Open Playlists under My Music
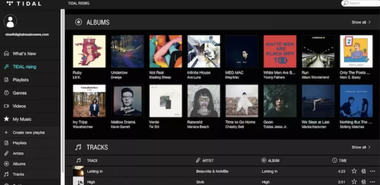Viewport: 380px width, 185px height. coord(20,143)
